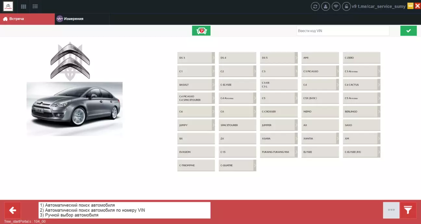421x224 pixels.
Task: Select the XSARA model
Action: (279, 138)
